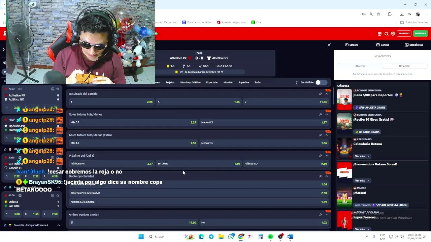
Task: Pin the Ambos equipos anotan market
Action: click(x=320, y=214)
